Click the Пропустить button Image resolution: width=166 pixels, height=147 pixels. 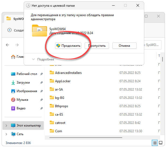click(97, 46)
